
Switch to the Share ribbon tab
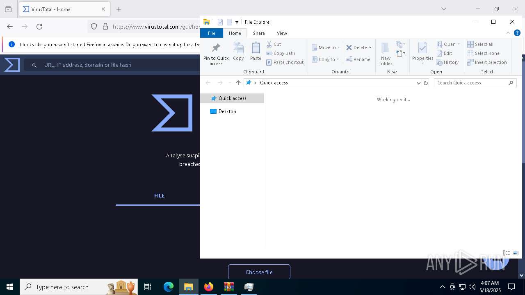click(x=259, y=33)
